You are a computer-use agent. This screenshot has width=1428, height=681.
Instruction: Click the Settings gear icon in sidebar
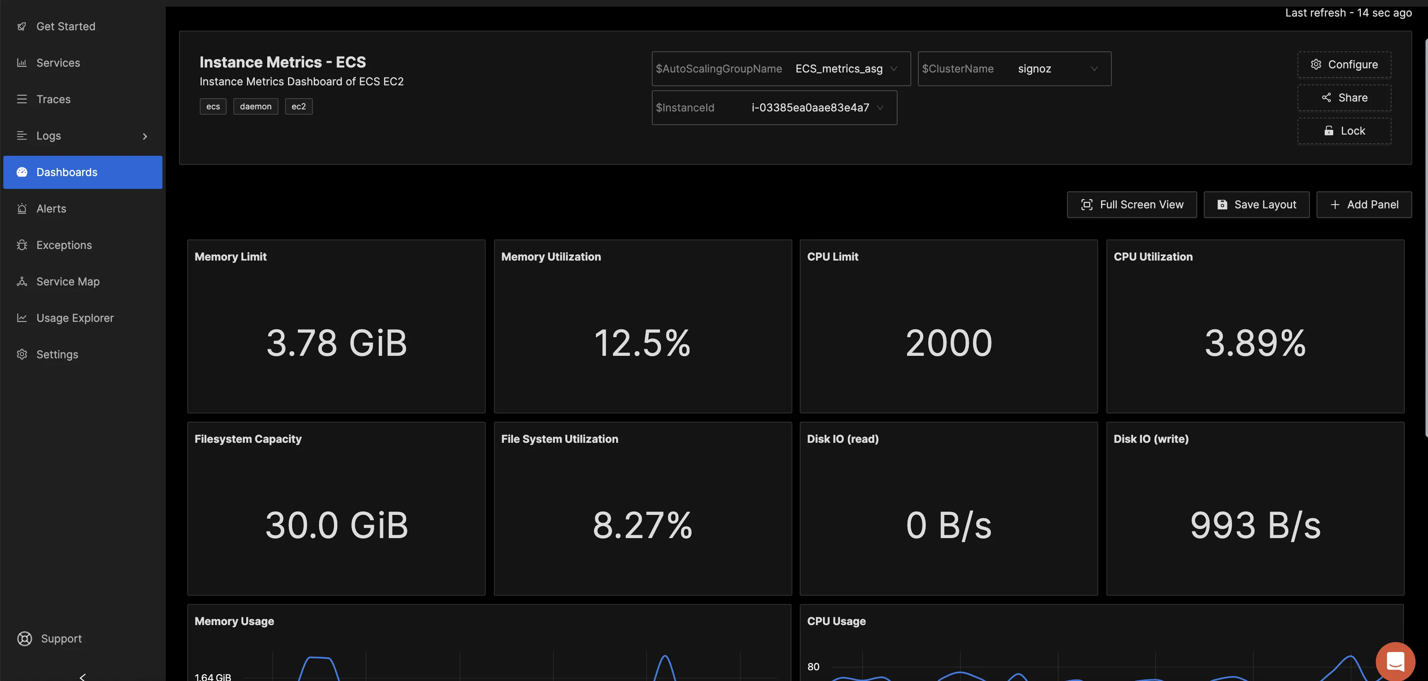coord(22,355)
